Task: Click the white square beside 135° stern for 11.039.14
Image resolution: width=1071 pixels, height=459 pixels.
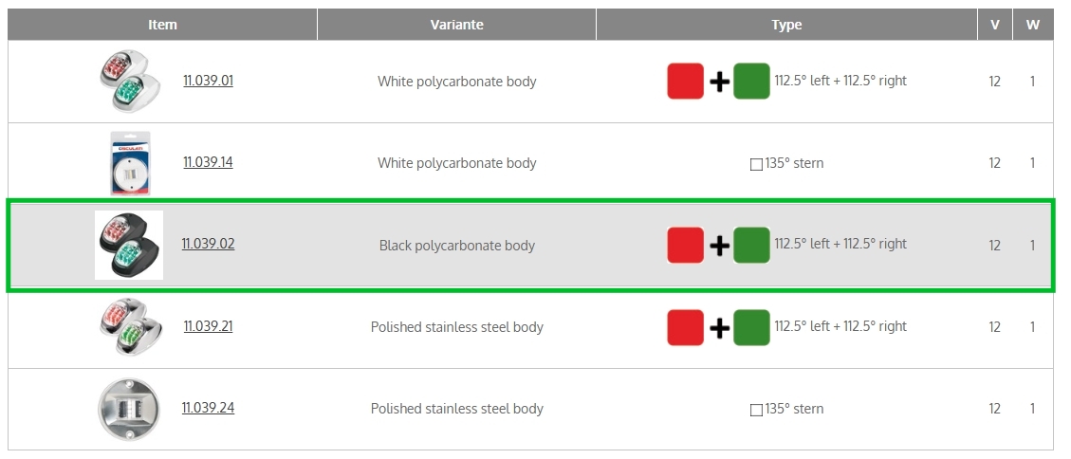Action: click(756, 164)
